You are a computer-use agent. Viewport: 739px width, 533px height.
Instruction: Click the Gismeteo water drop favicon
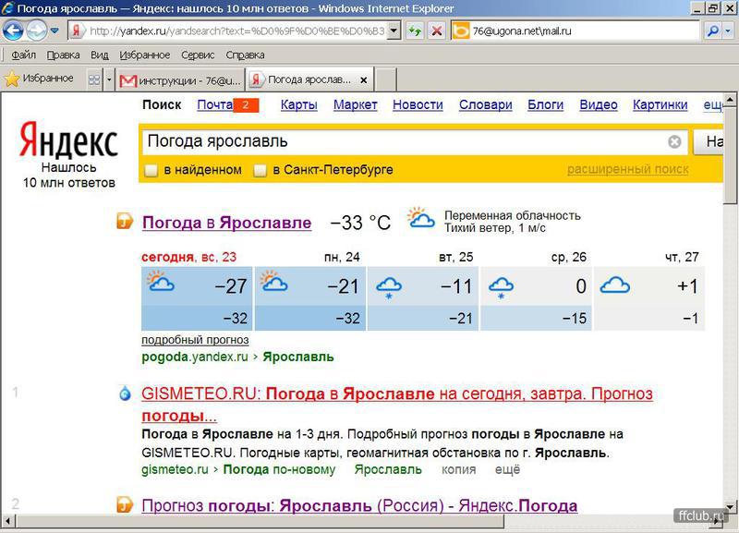pos(125,394)
